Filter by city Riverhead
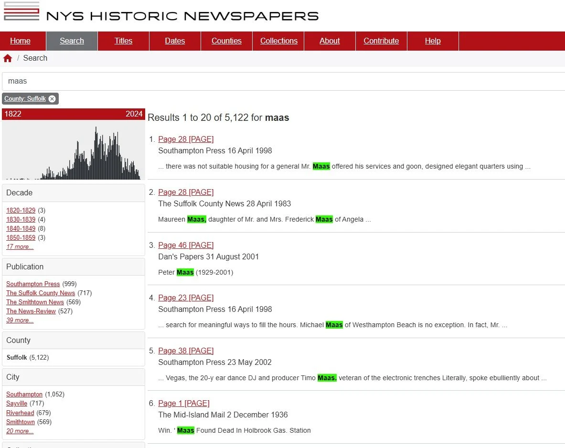The image size is (565, 448). tap(20, 413)
